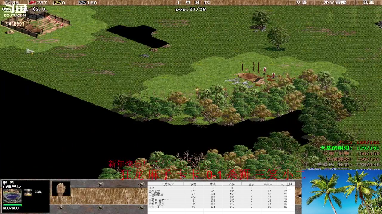Click the 市镇中心 unit name label
Viewport: 382px width, 214px height.
(x=12, y=186)
